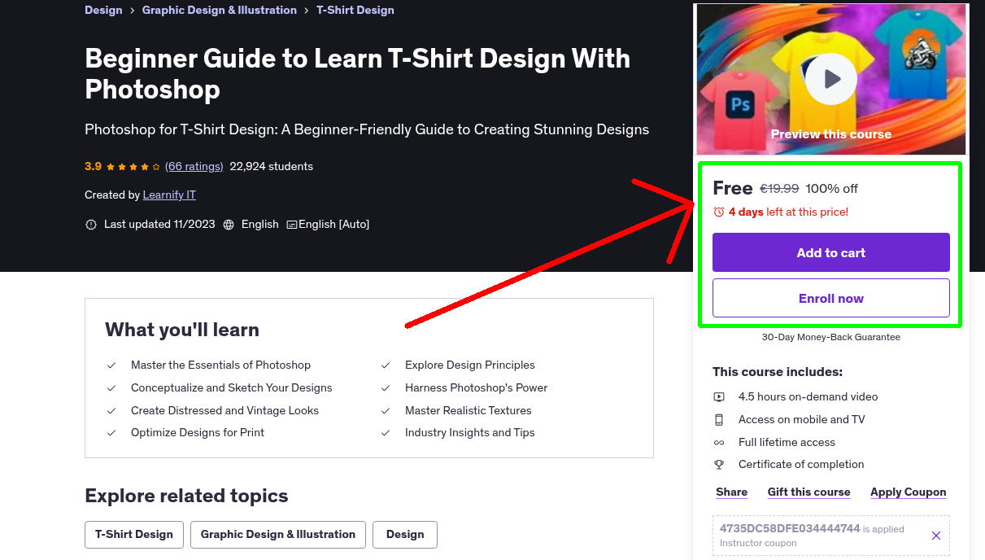Select the Design topic tag

coord(405,535)
